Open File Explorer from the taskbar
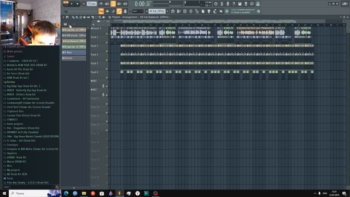This screenshot has width=350, height=197. [84, 193]
